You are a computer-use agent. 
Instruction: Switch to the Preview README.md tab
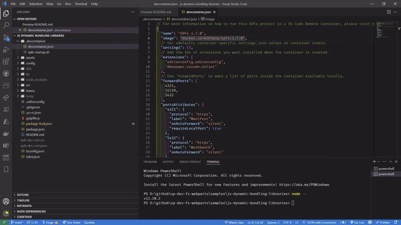pyautogui.click(x=156, y=12)
